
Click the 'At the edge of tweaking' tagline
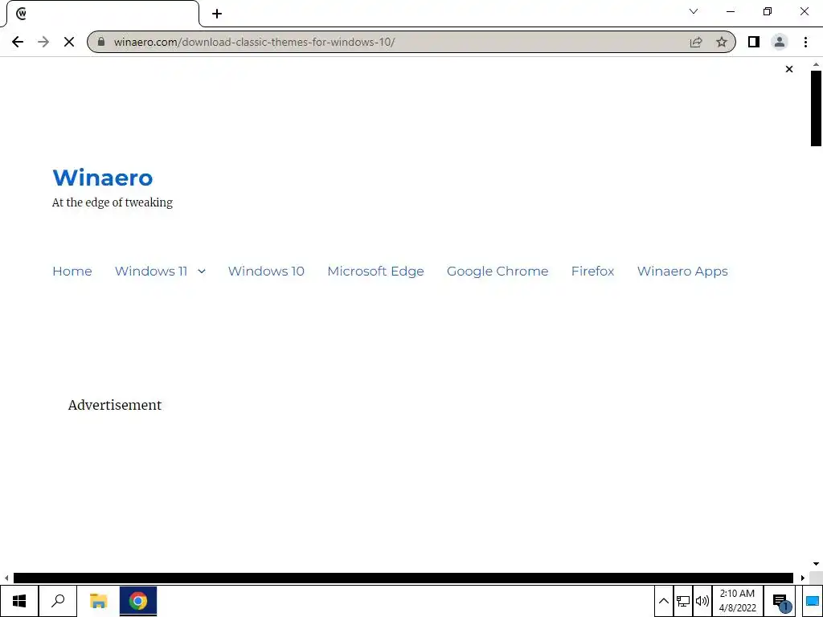click(x=113, y=202)
